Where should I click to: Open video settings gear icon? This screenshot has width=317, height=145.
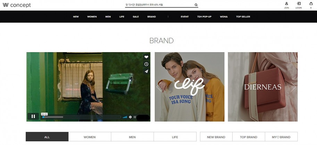130,117
